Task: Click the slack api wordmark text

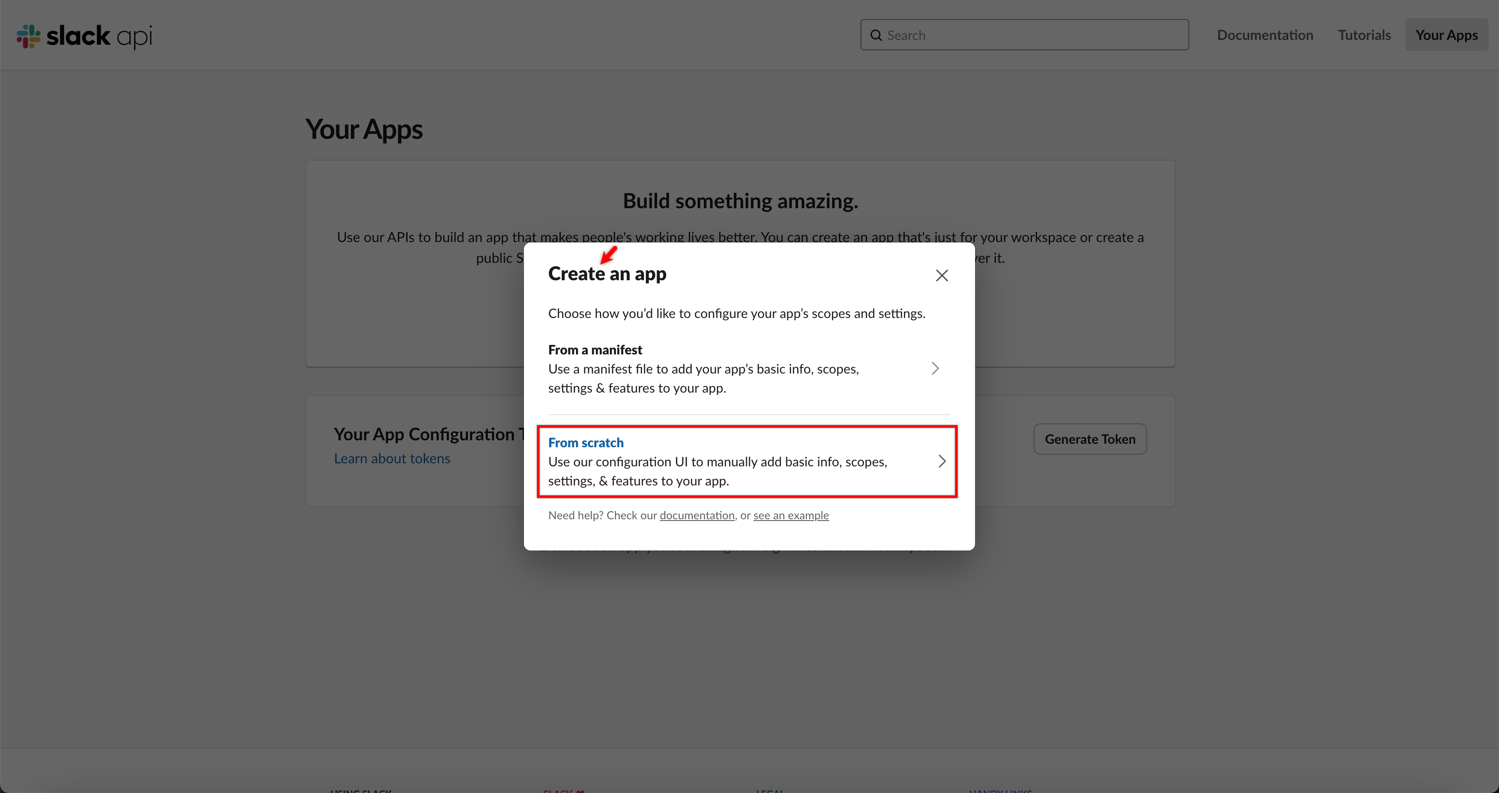Action: click(99, 36)
